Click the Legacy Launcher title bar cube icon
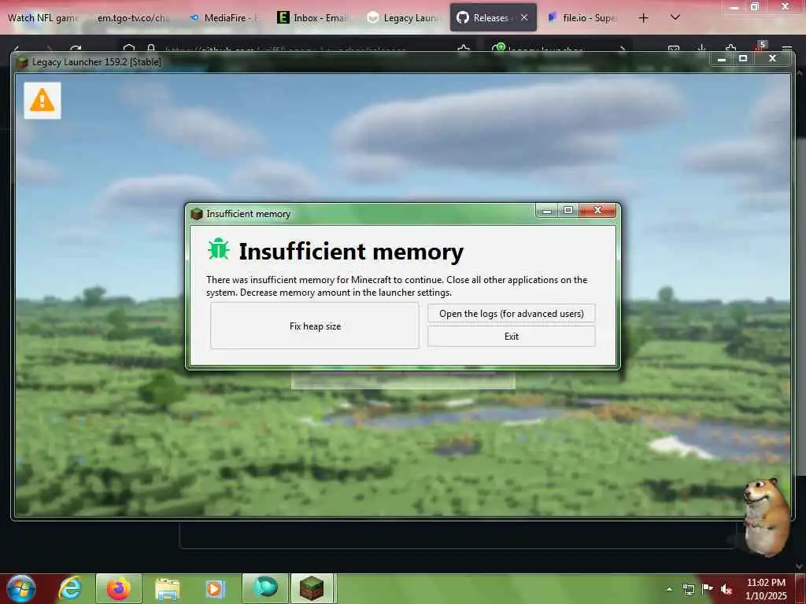This screenshot has height=604, width=806. (x=21, y=62)
